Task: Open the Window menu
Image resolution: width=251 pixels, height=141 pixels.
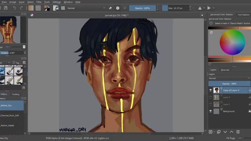Action: pyautogui.click(x=68, y=2)
